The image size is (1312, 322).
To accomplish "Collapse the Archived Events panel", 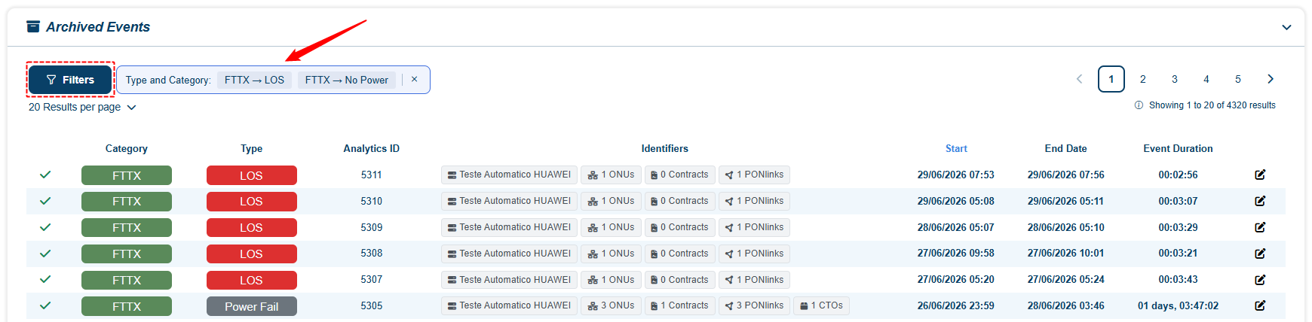I will (1286, 27).
